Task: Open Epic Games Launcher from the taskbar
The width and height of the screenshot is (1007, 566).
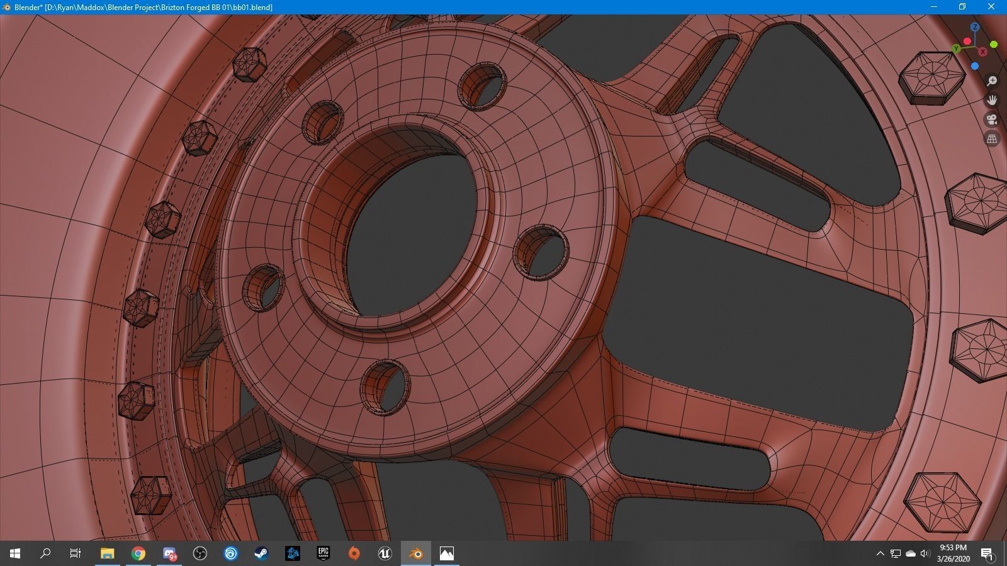Action: (323, 553)
